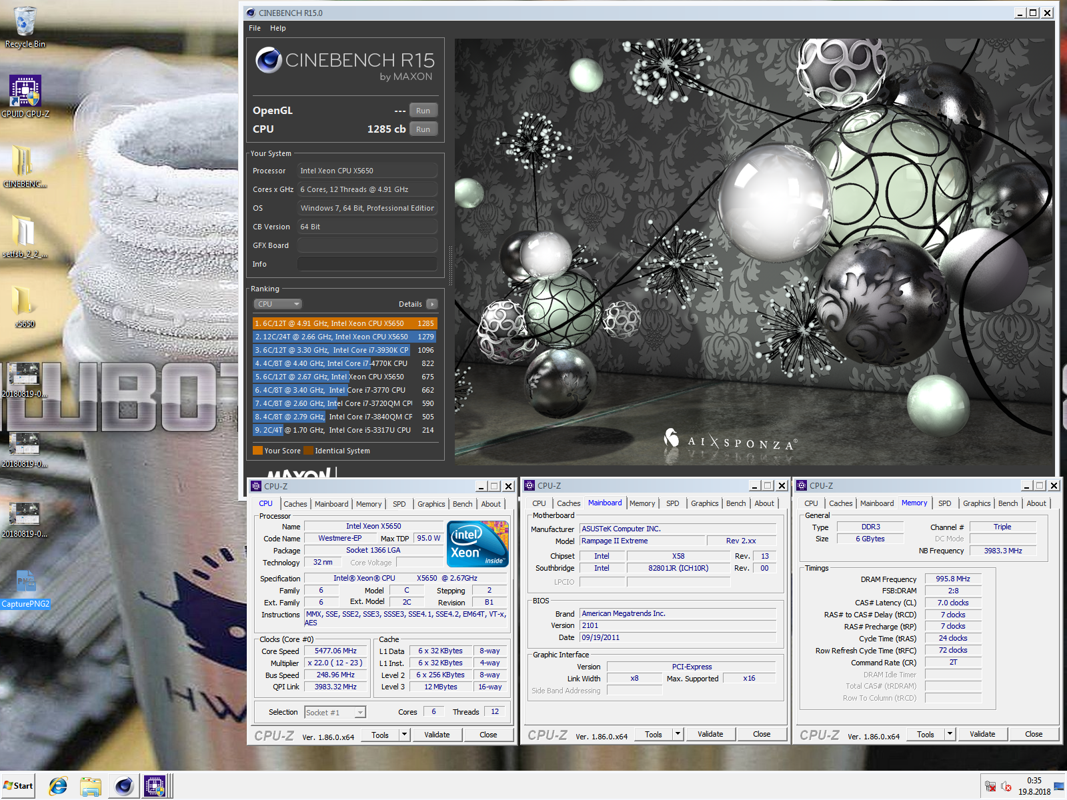The height and width of the screenshot is (800, 1067).
Task: Click Validate in right CPU-Z window
Action: (982, 735)
